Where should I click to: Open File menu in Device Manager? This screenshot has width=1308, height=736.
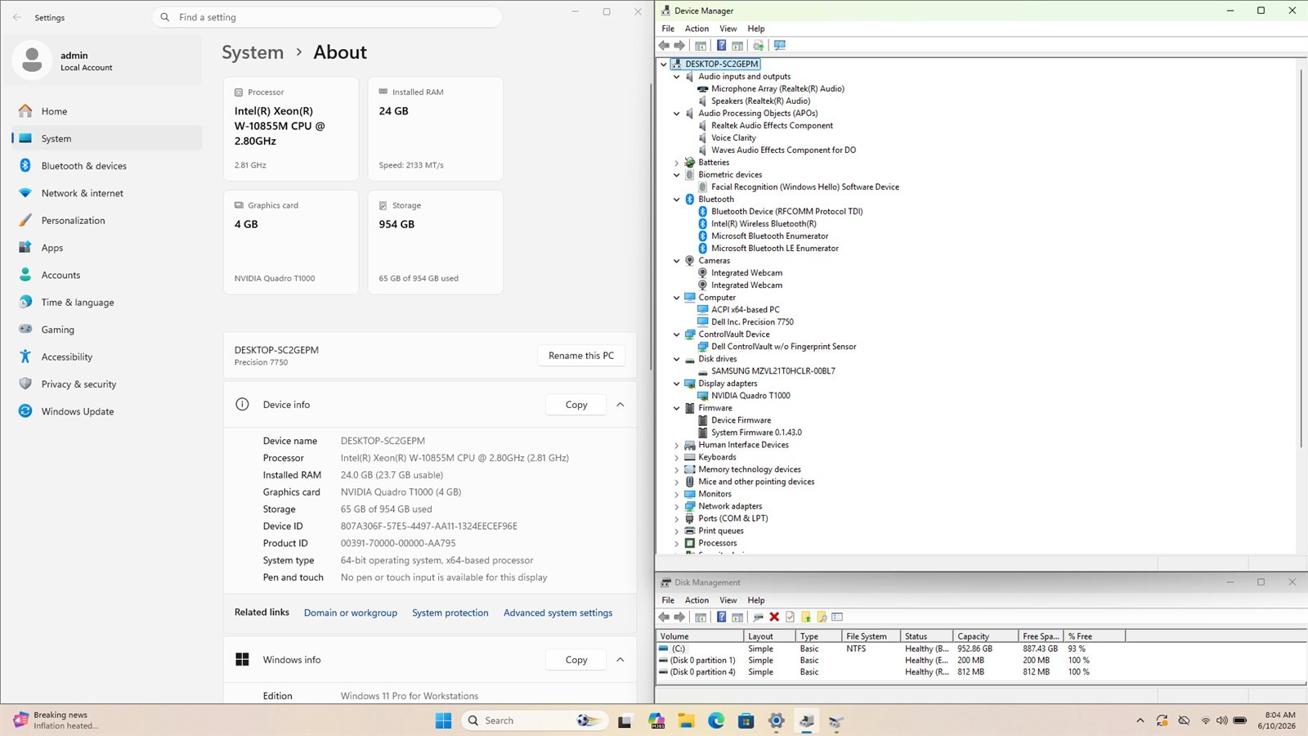click(668, 29)
